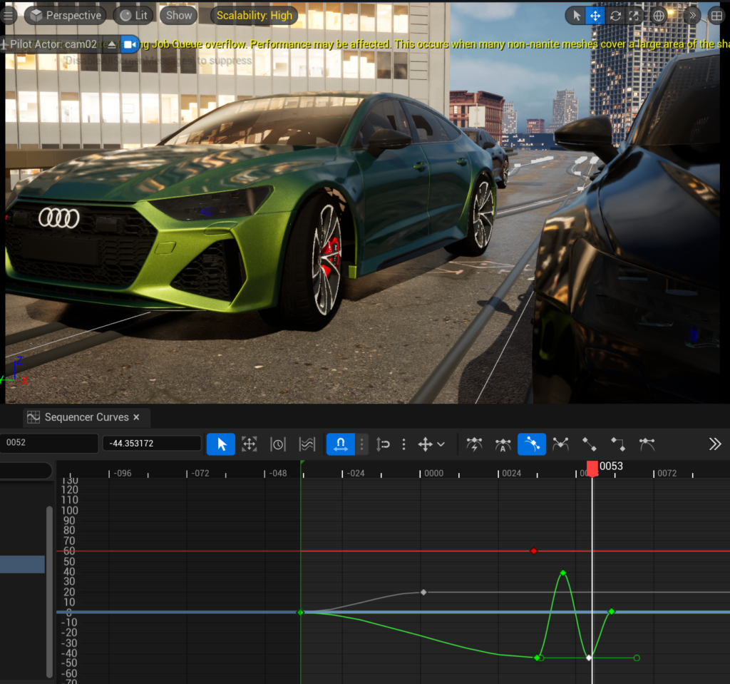The width and height of the screenshot is (730, 684).
Task: Click the right tangent handle circle
Action: pos(637,658)
